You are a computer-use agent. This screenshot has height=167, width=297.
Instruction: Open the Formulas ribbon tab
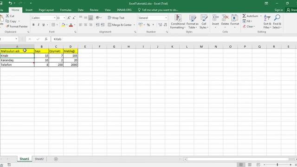point(66,10)
